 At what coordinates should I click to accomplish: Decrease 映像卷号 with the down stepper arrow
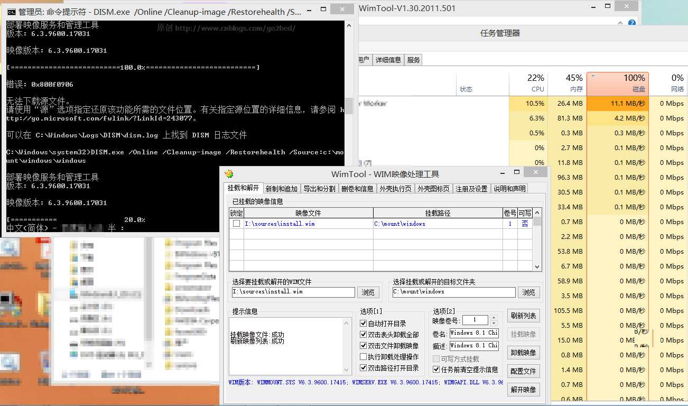[494, 322]
